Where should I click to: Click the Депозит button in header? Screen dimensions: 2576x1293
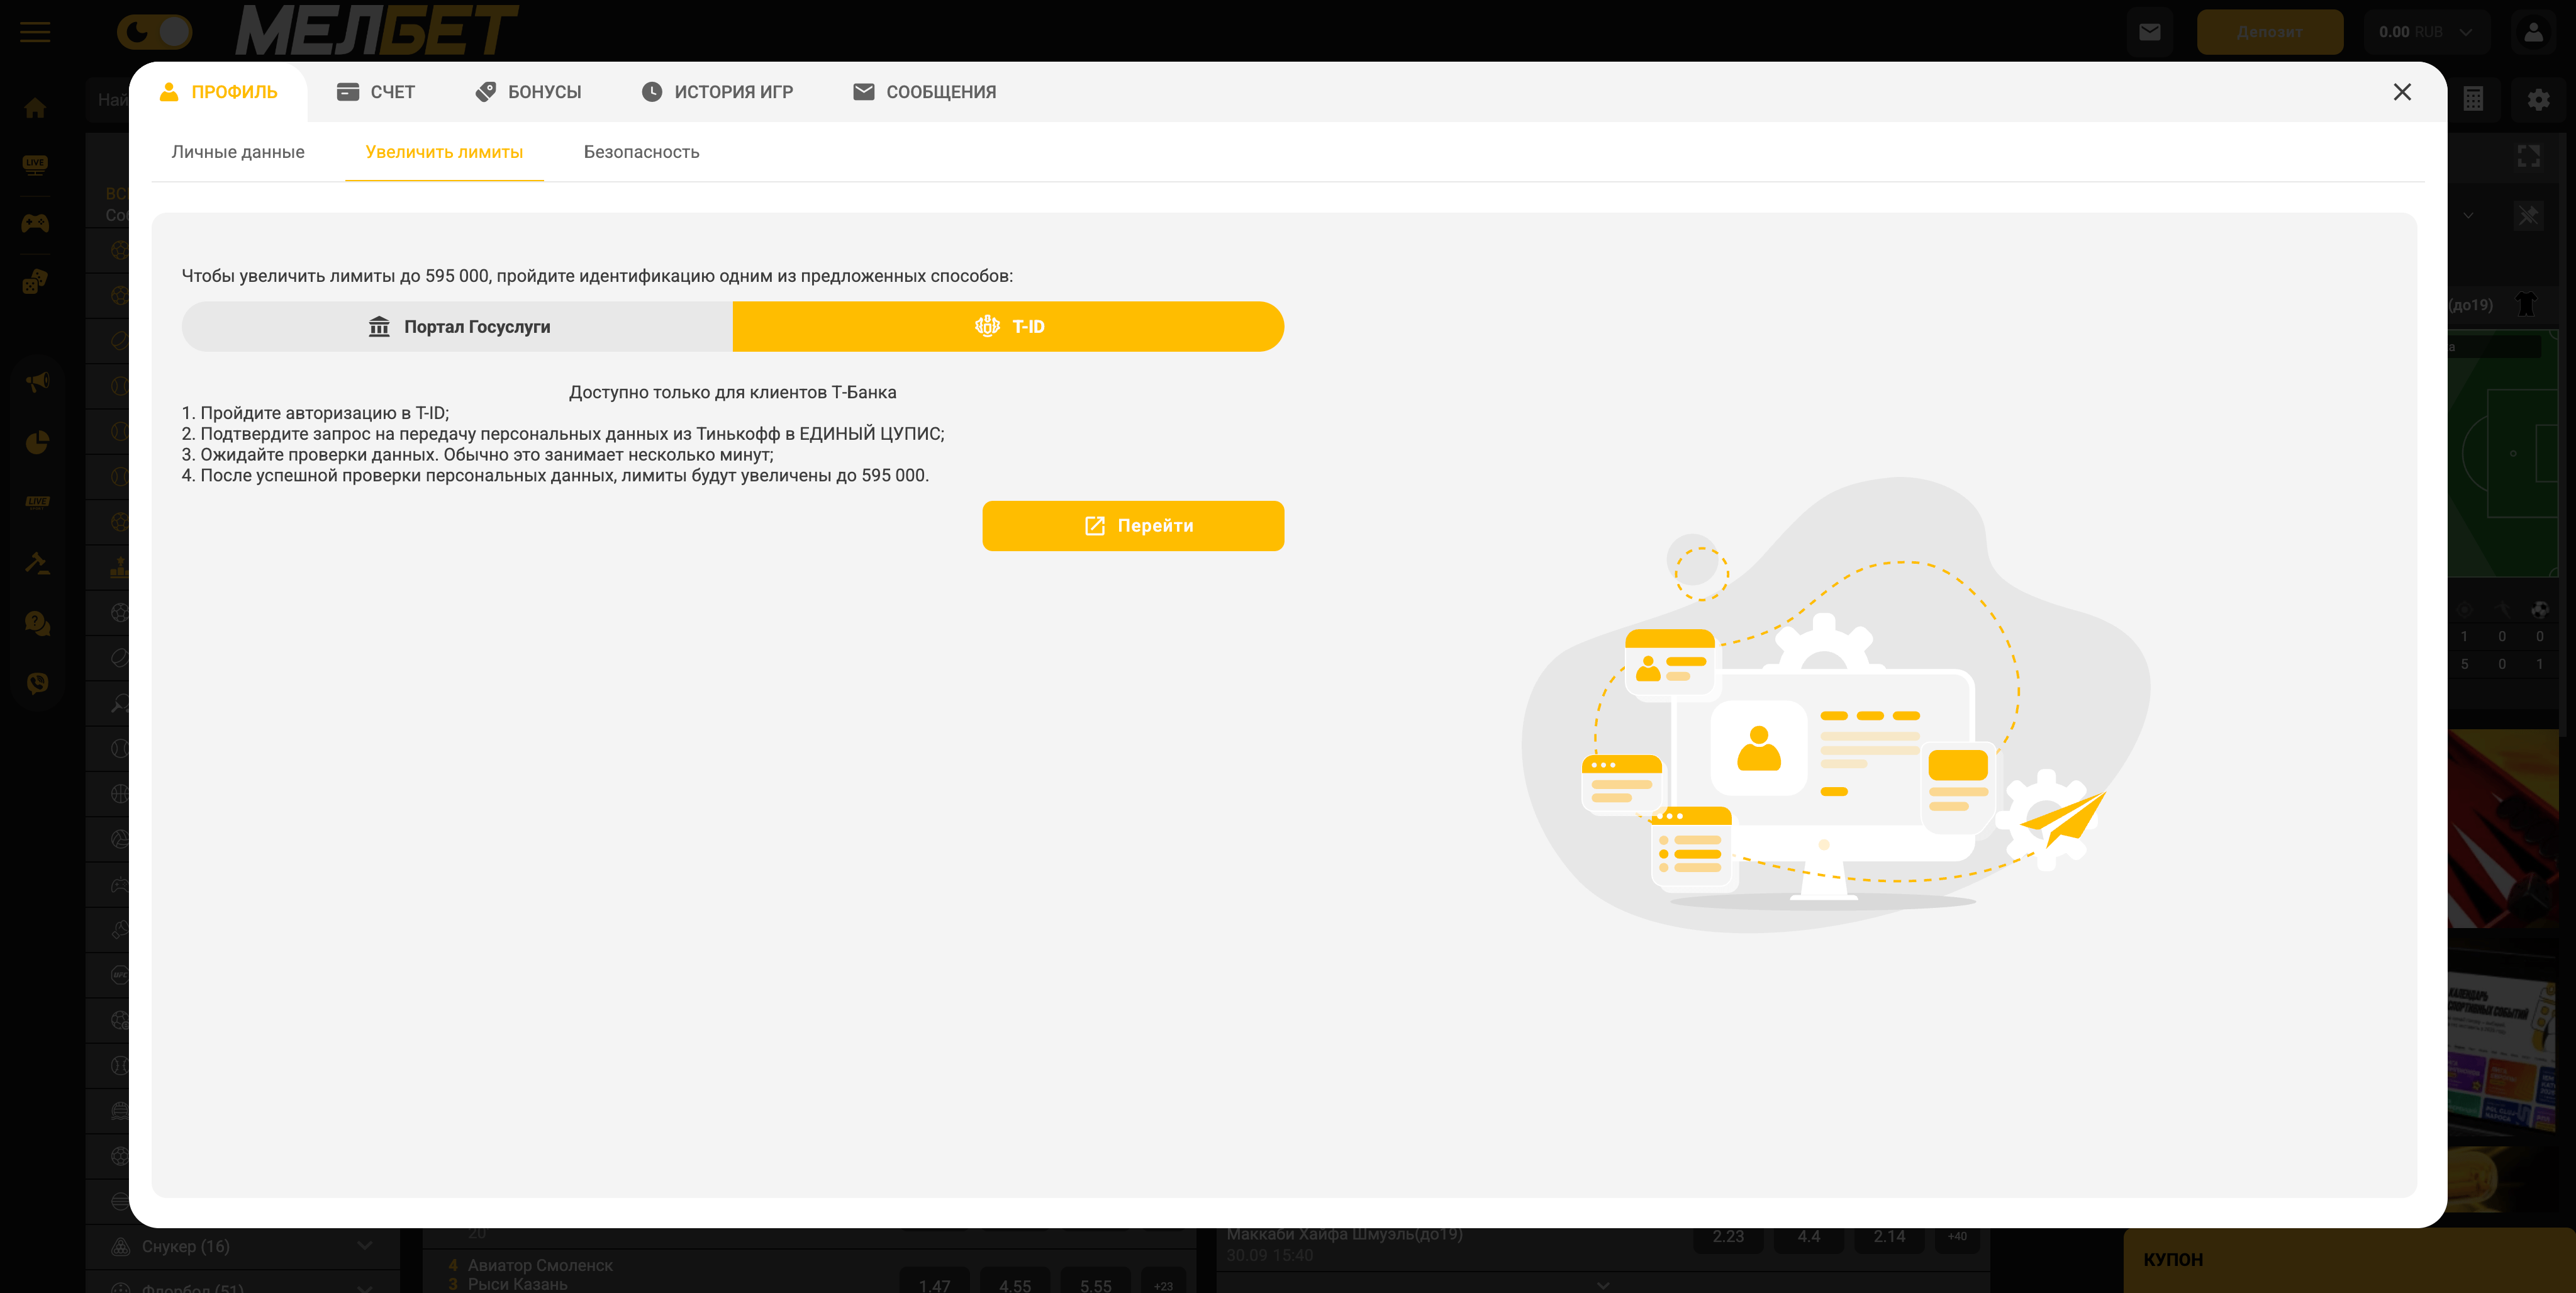click(x=2269, y=32)
